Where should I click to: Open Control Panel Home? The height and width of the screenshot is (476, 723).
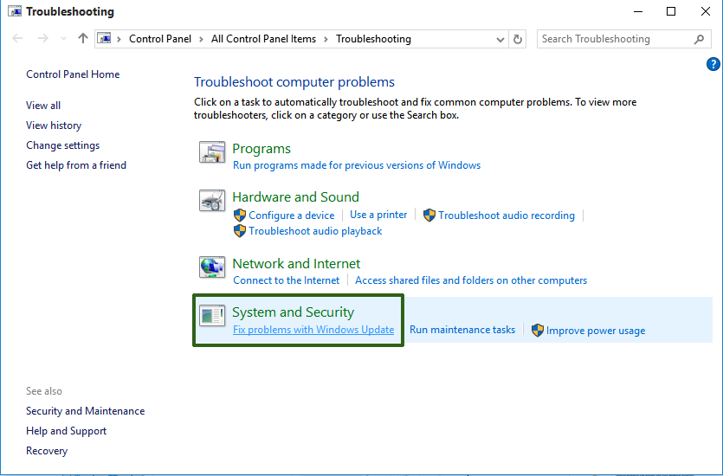coord(73,74)
